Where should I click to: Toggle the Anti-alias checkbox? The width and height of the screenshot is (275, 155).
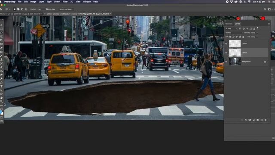(47, 9)
